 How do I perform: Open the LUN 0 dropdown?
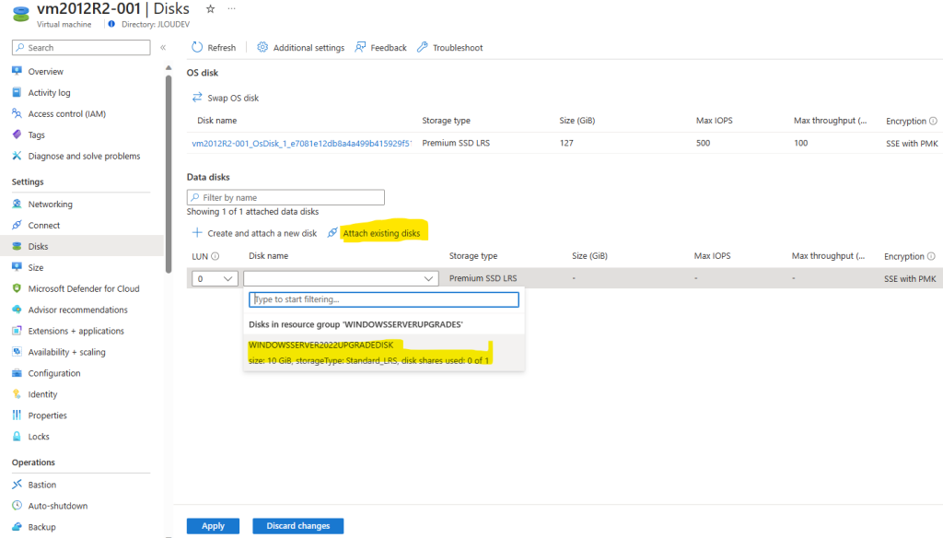click(x=215, y=278)
